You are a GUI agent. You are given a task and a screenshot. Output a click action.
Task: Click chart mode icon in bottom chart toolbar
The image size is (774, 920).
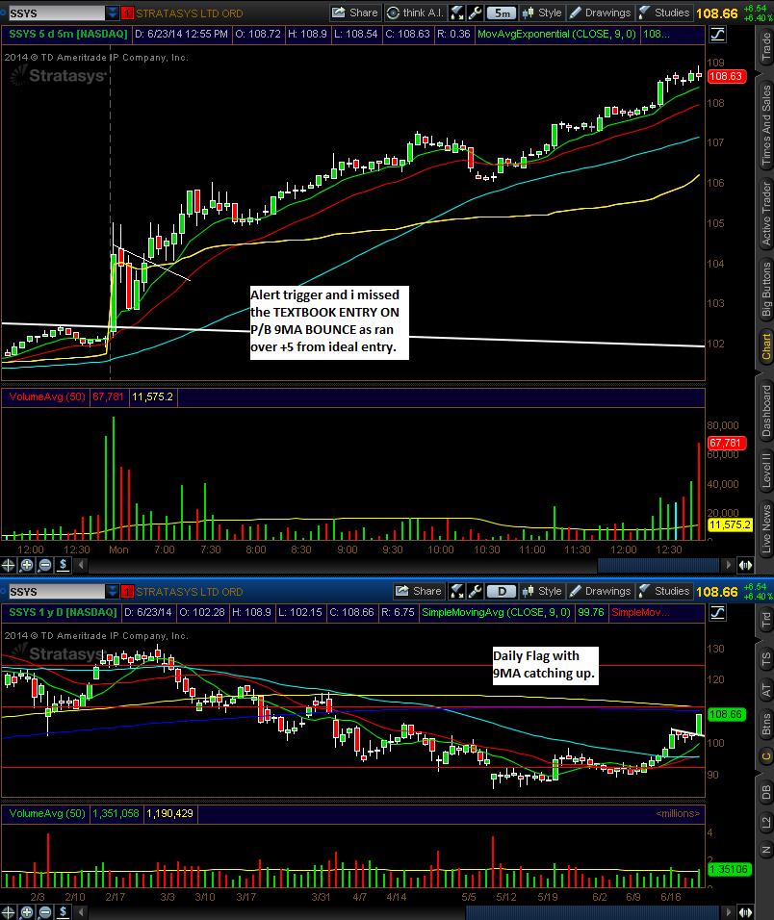click(456, 591)
